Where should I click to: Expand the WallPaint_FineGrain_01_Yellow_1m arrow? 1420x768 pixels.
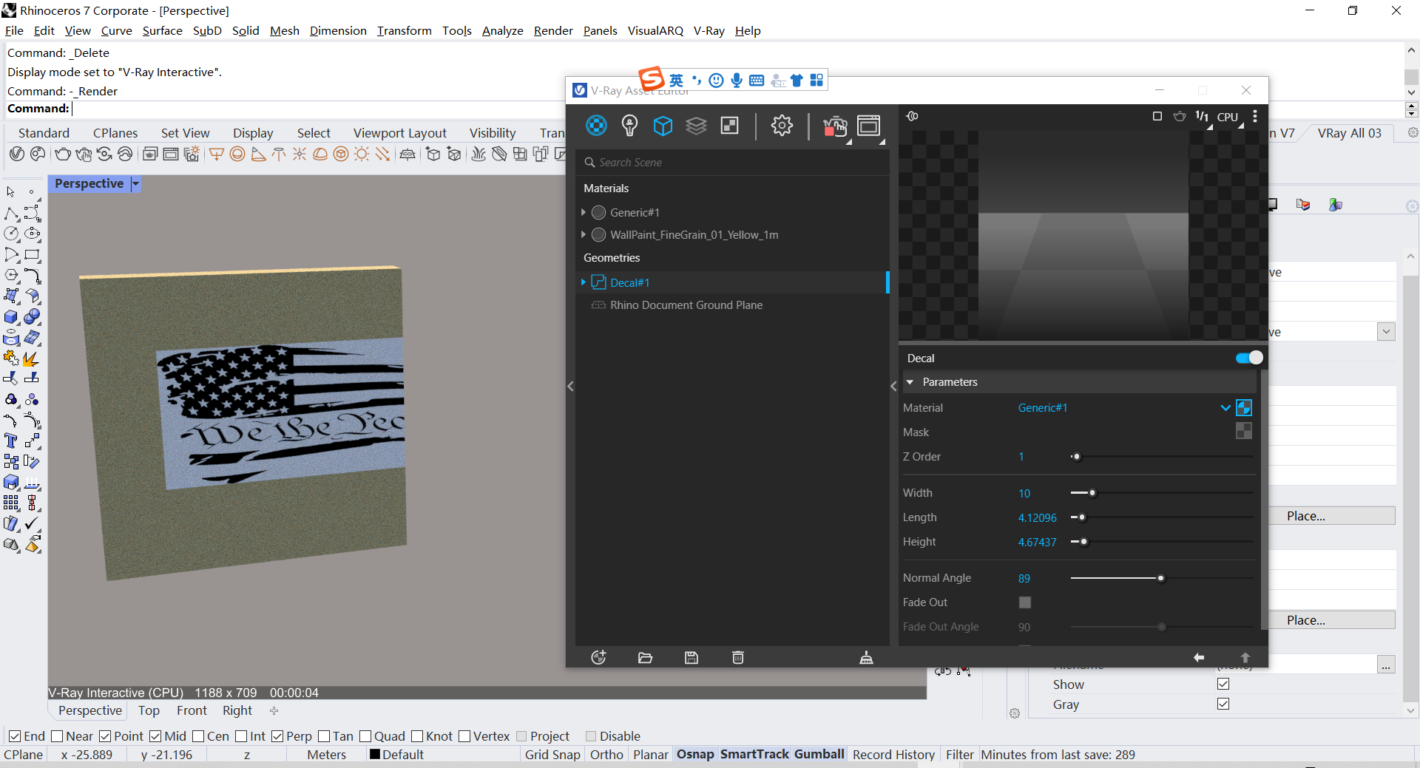pos(584,234)
